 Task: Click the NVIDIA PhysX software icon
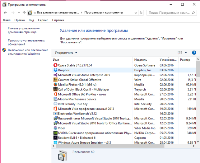click(x=55, y=133)
